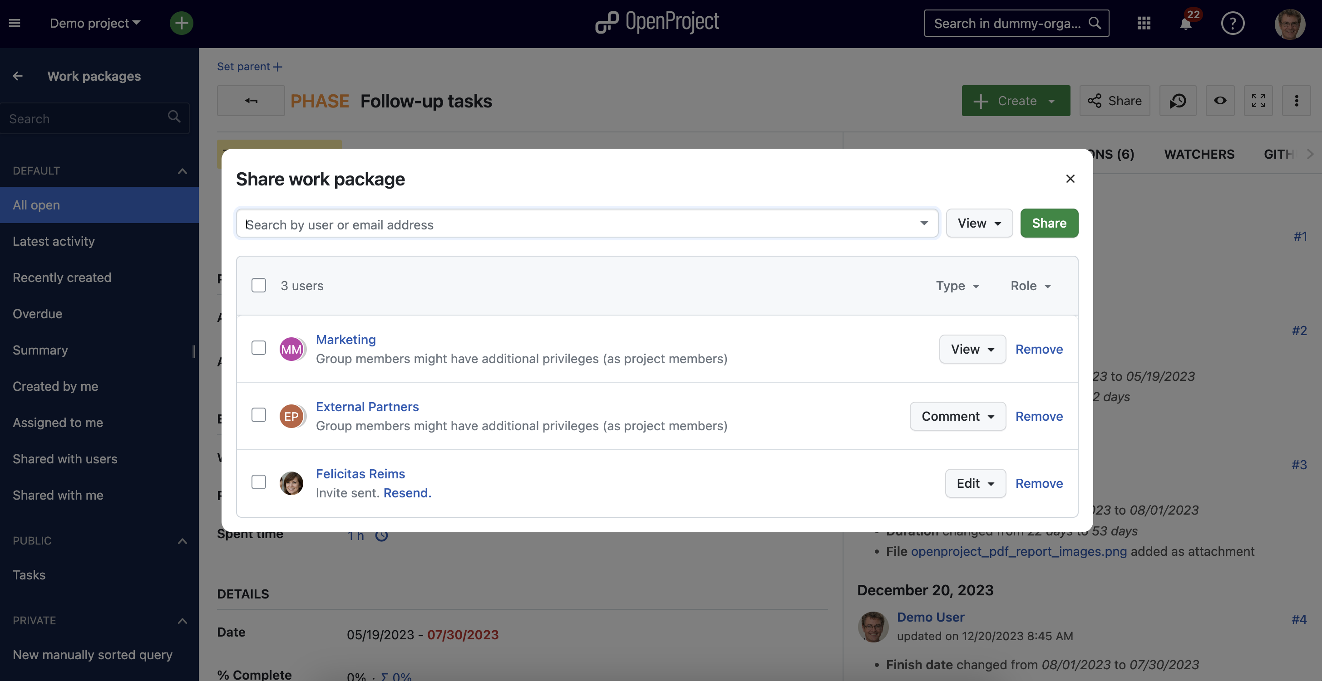Click the green Share button
This screenshot has height=681, width=1322.
tap(1048, 224)
